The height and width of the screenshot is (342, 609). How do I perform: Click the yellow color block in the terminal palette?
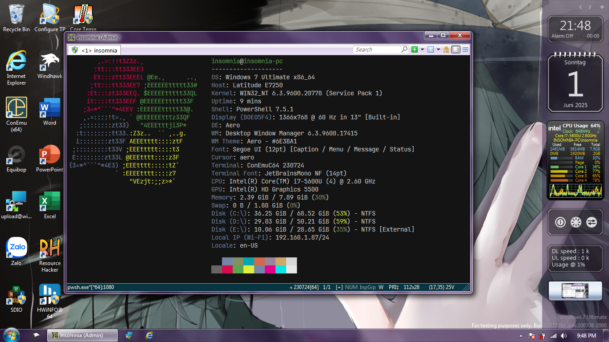click(x=249, y=269)
